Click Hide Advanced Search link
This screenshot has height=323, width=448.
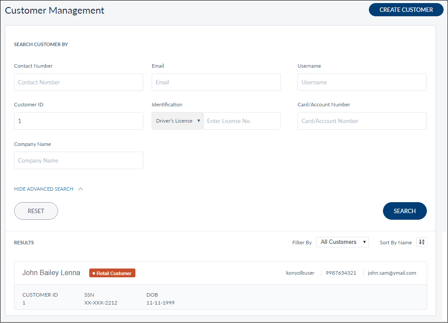click(x=44, y=189)
